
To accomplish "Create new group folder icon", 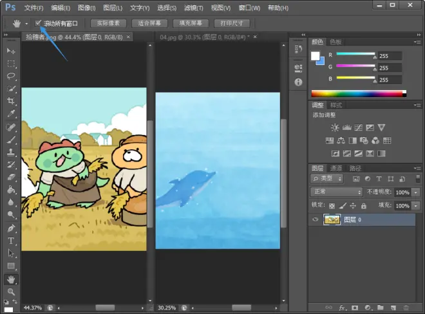I will click(x=381, y=308).
